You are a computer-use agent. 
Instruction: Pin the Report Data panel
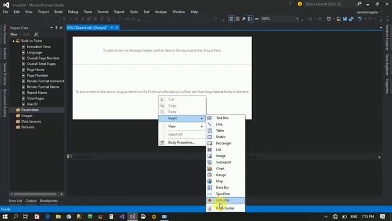(x=56, y=28)
